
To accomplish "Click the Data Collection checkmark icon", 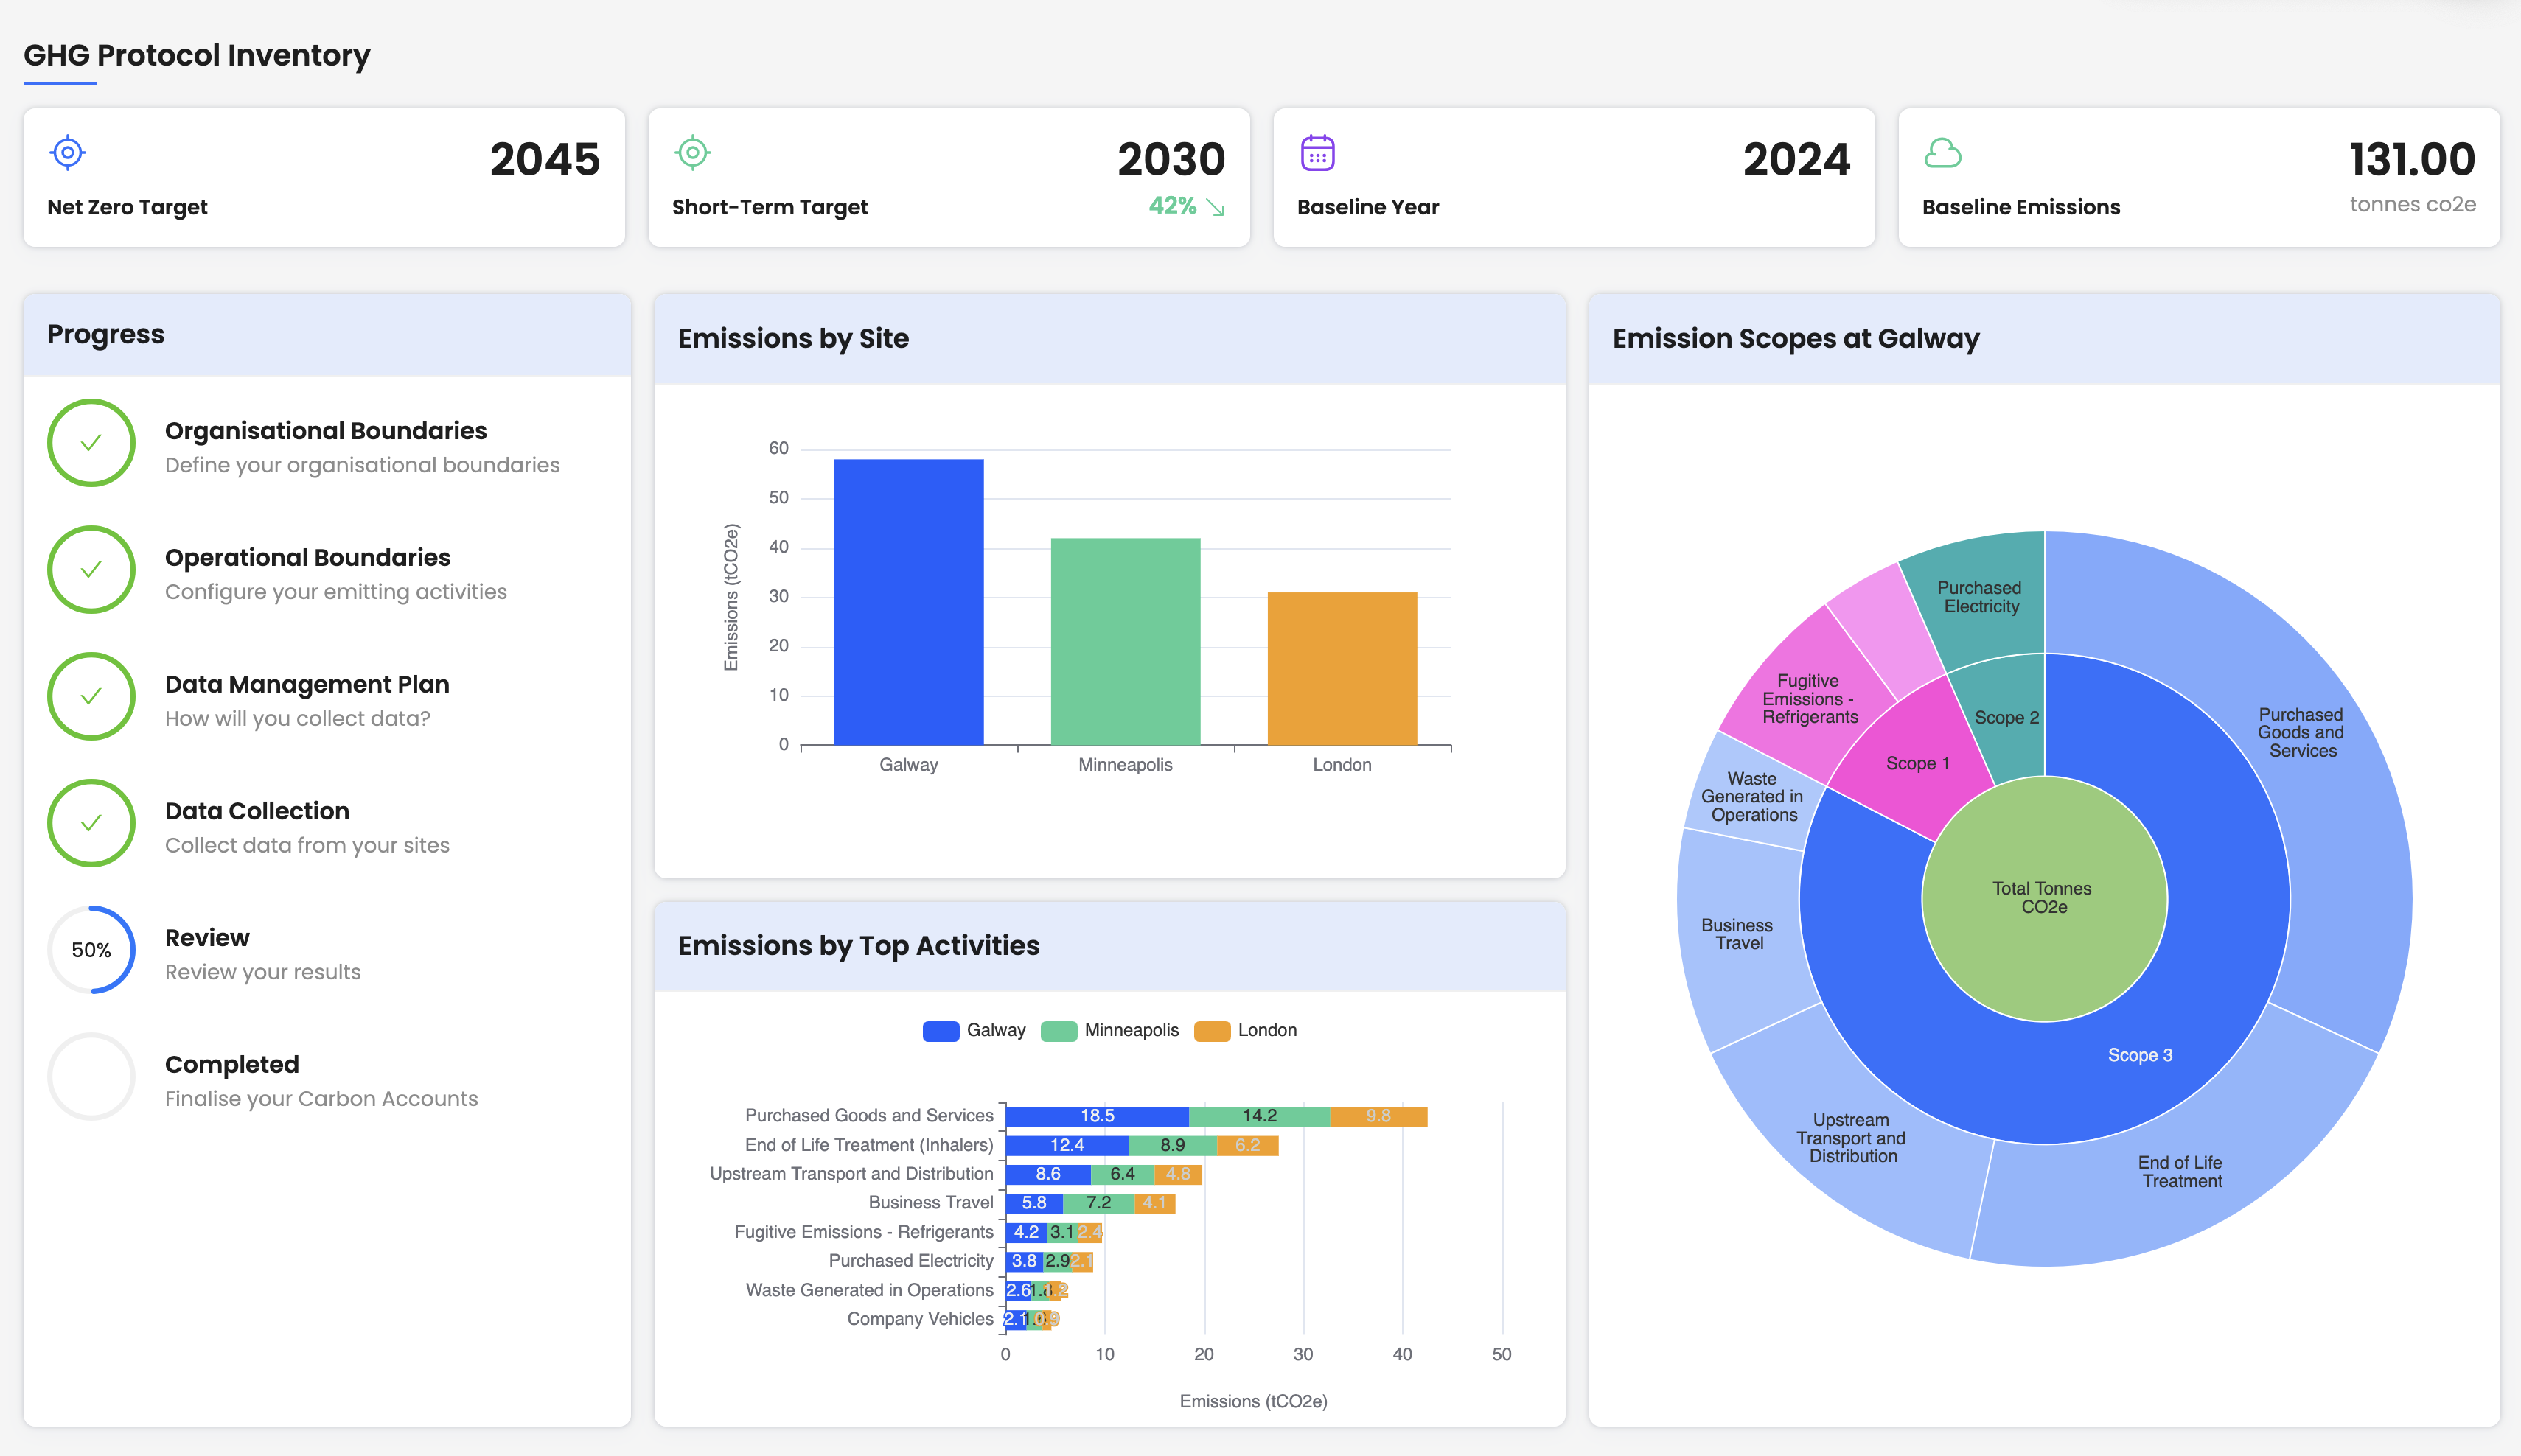I will coord(91,823).
